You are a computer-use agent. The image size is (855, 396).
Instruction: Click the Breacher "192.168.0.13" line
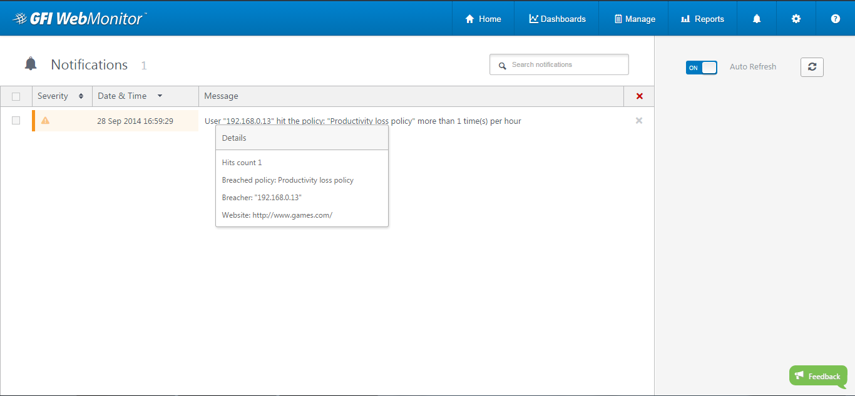pyautogui.click(x=262, y=198)
